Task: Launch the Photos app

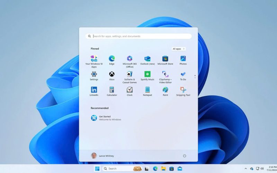Action: point(183,59)
